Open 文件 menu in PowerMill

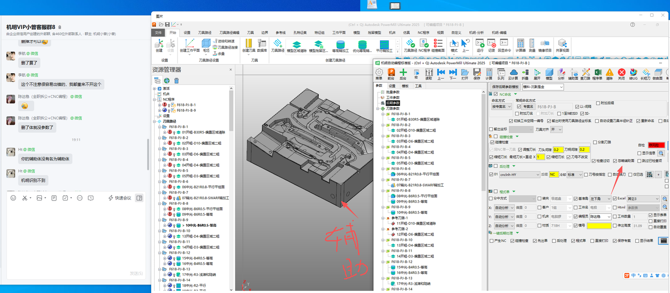(x=158, y=33)
